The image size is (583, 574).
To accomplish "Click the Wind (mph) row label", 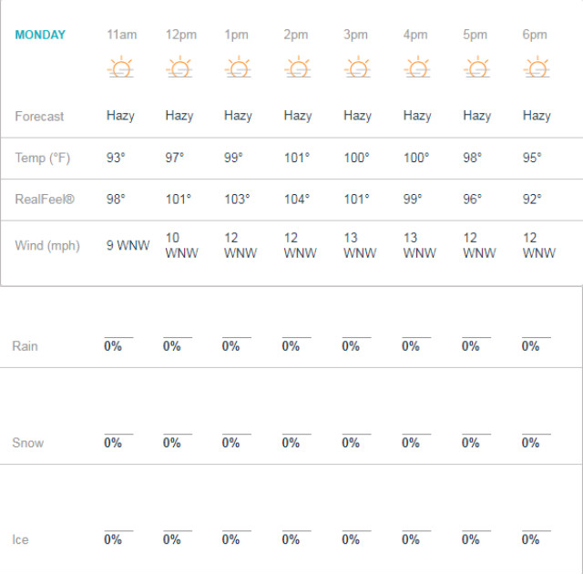I will pos(47,246).
